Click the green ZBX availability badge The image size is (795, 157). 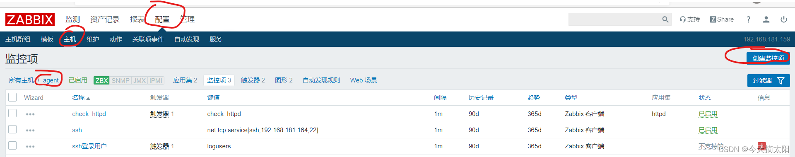[x=101, y=80]
